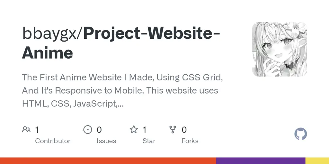The width and height of the screenshot is (329, 164).
Task: Click the forks count number 0
Action: pyautogui.click(x=184, y=130)
